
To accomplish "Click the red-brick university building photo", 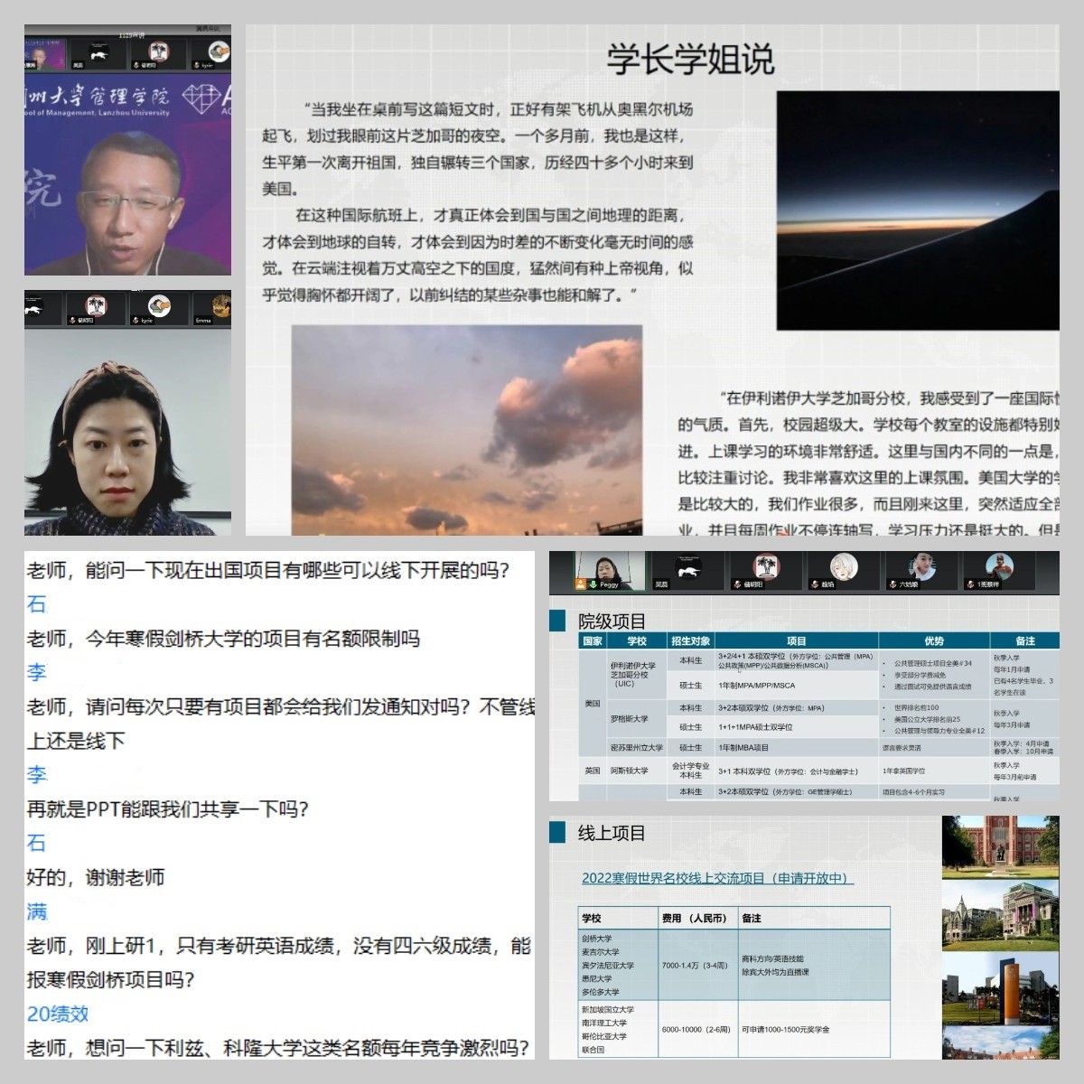I will pyautogui.click(x=1000, y=846).
